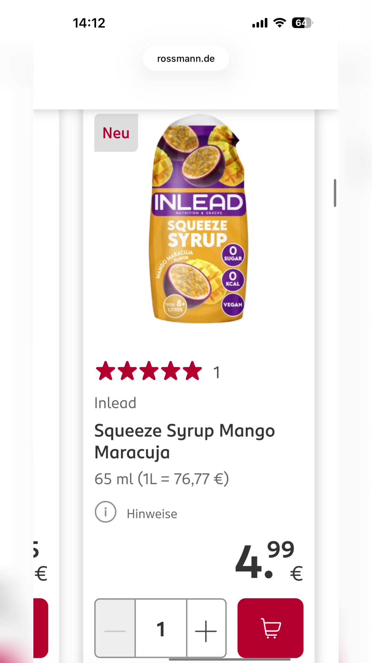Increase quantity with the plus stepper

click(206, 628)
